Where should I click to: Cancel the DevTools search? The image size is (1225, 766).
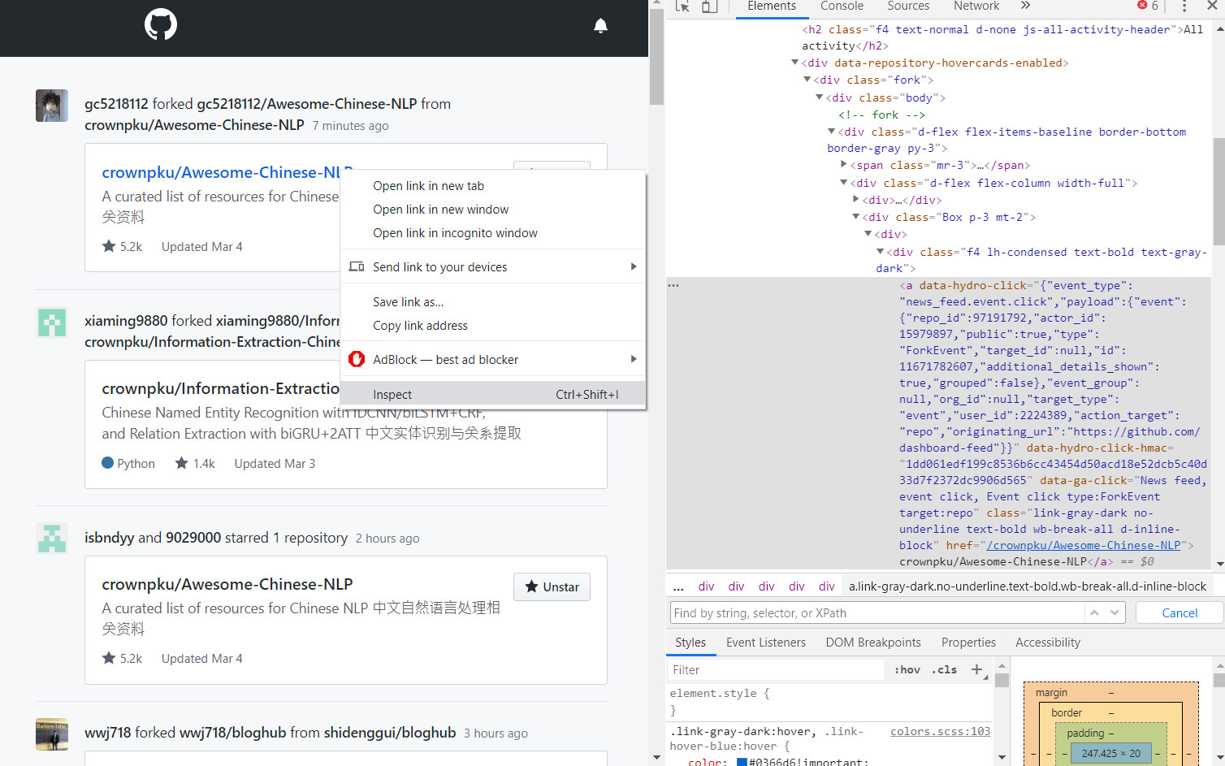pyautogui.click(x=1180, y=612)
